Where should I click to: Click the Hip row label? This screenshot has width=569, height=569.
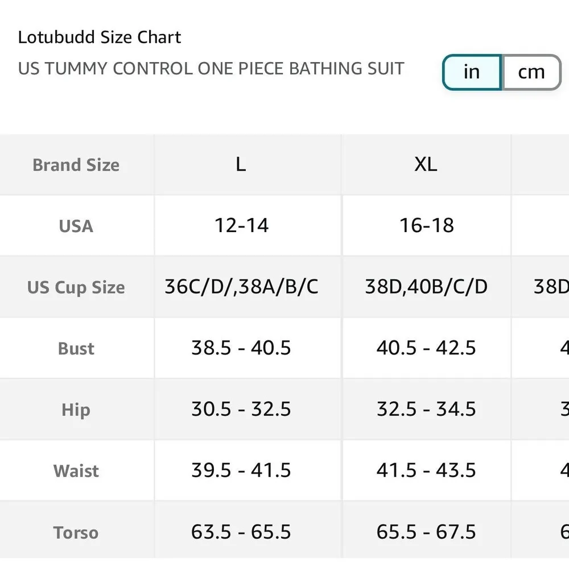coord(76,409)
